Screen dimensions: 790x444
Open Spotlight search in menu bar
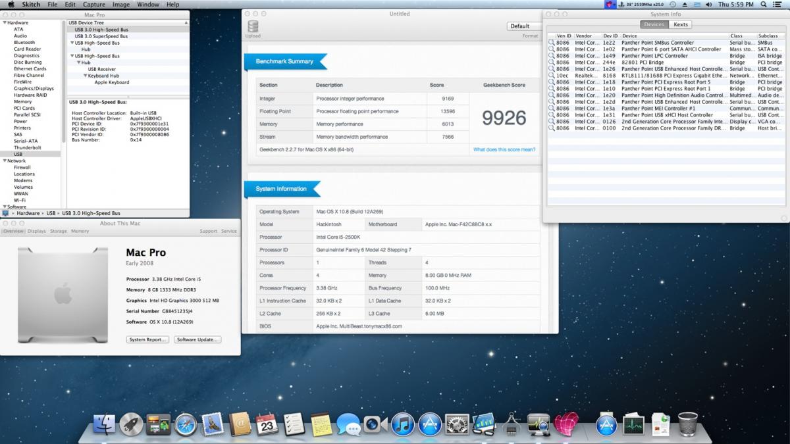[x=764, y=5]
